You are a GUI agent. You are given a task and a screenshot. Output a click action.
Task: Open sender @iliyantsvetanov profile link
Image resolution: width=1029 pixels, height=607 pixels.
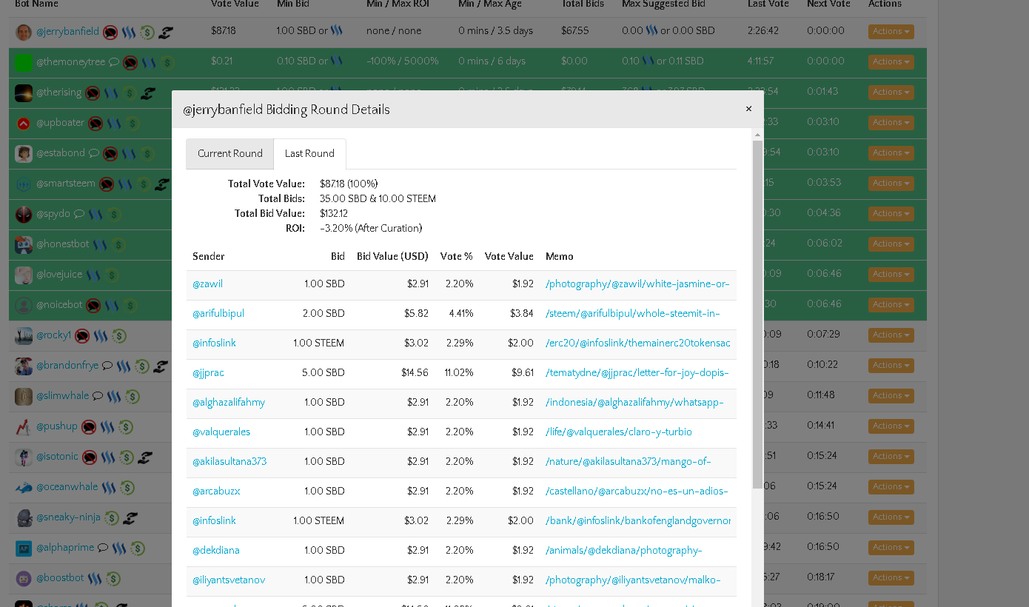[x=229, y=580]
